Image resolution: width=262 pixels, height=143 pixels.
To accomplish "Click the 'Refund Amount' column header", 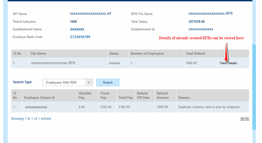I will 163,95.
